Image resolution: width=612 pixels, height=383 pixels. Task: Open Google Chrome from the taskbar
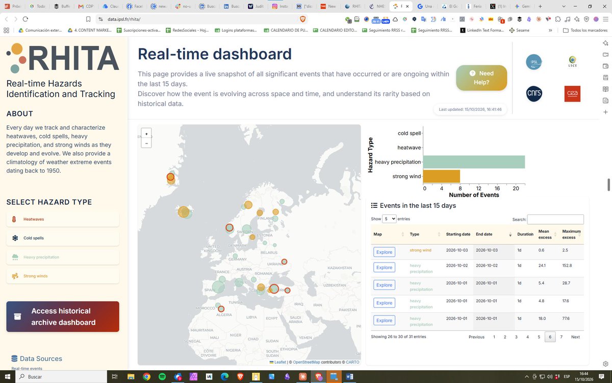(146, 377)
